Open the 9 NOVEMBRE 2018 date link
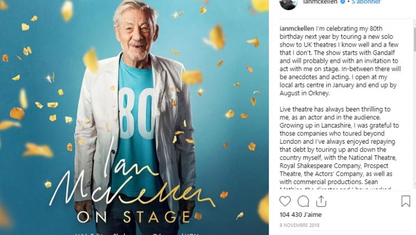This screenshot has width=416, height=235. coord(300,225)
